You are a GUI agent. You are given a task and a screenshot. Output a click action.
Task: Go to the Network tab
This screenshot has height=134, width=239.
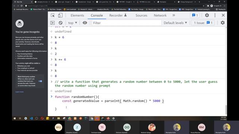pyautogui.click(x=160, y=15)
